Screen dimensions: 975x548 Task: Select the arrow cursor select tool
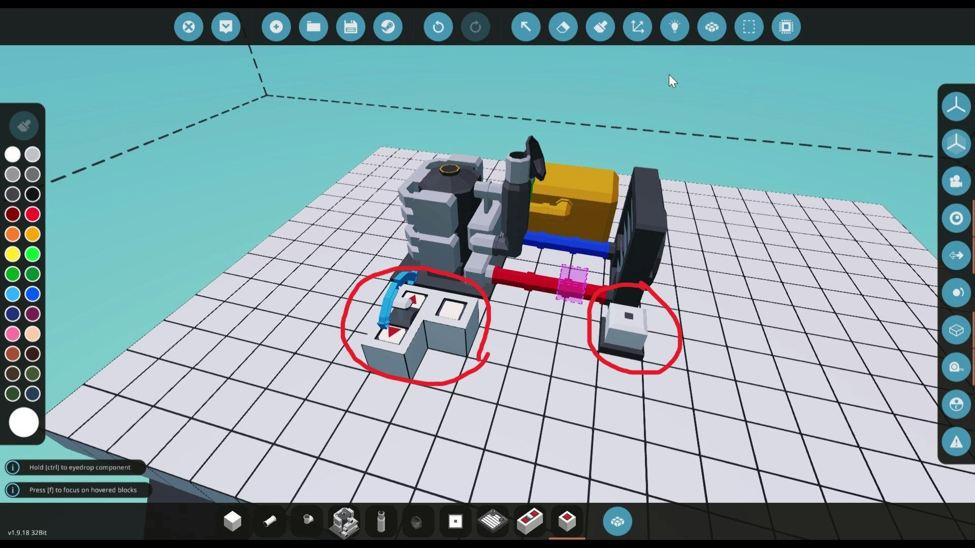tap(526, 26)
